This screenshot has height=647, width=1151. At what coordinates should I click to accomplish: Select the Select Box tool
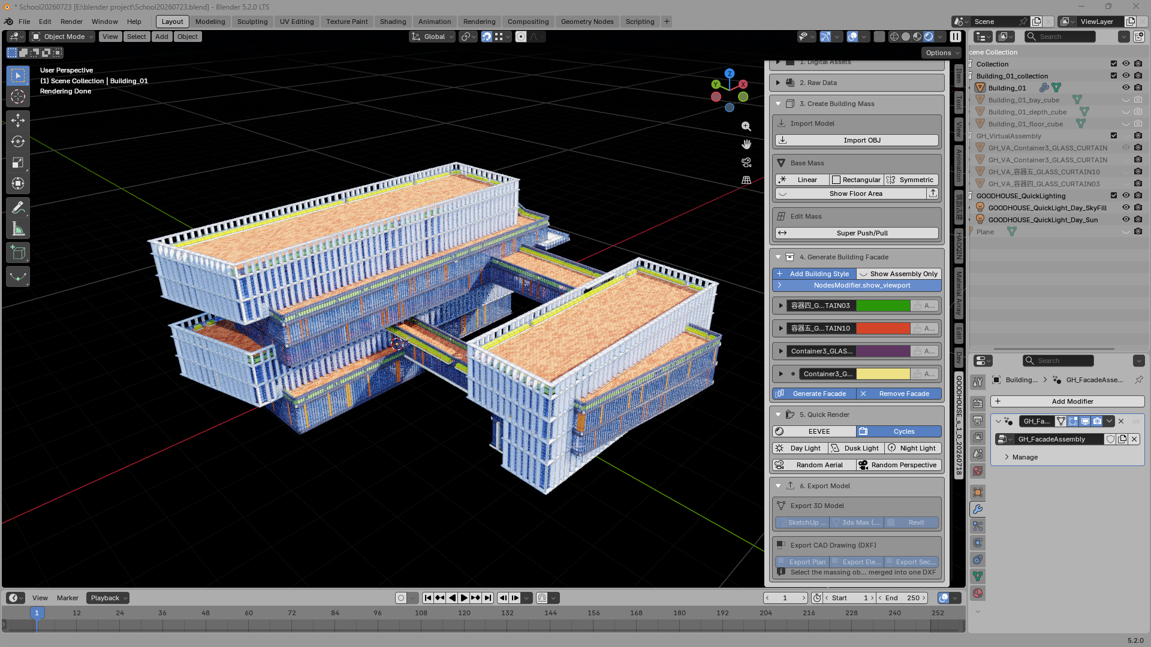[x=18, y=75]
